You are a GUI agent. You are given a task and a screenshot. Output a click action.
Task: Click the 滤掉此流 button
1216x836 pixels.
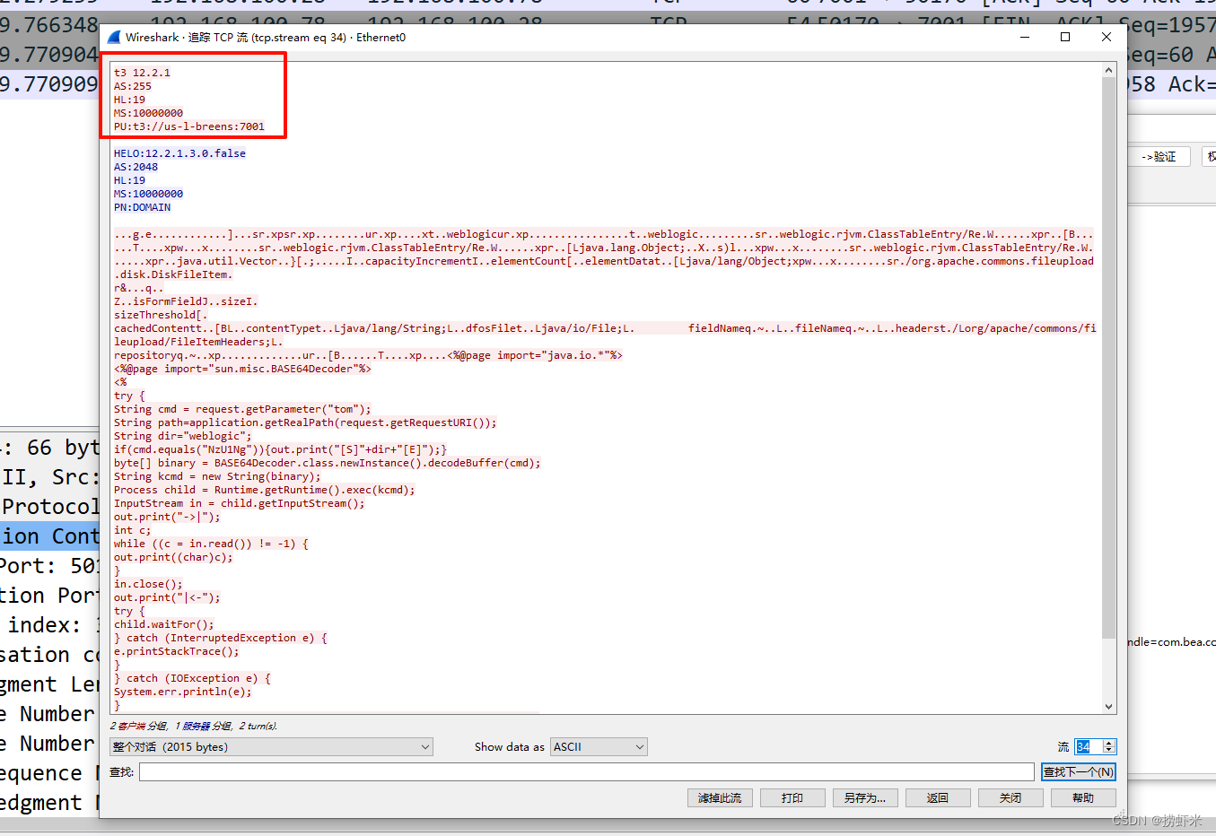[720, 798]
